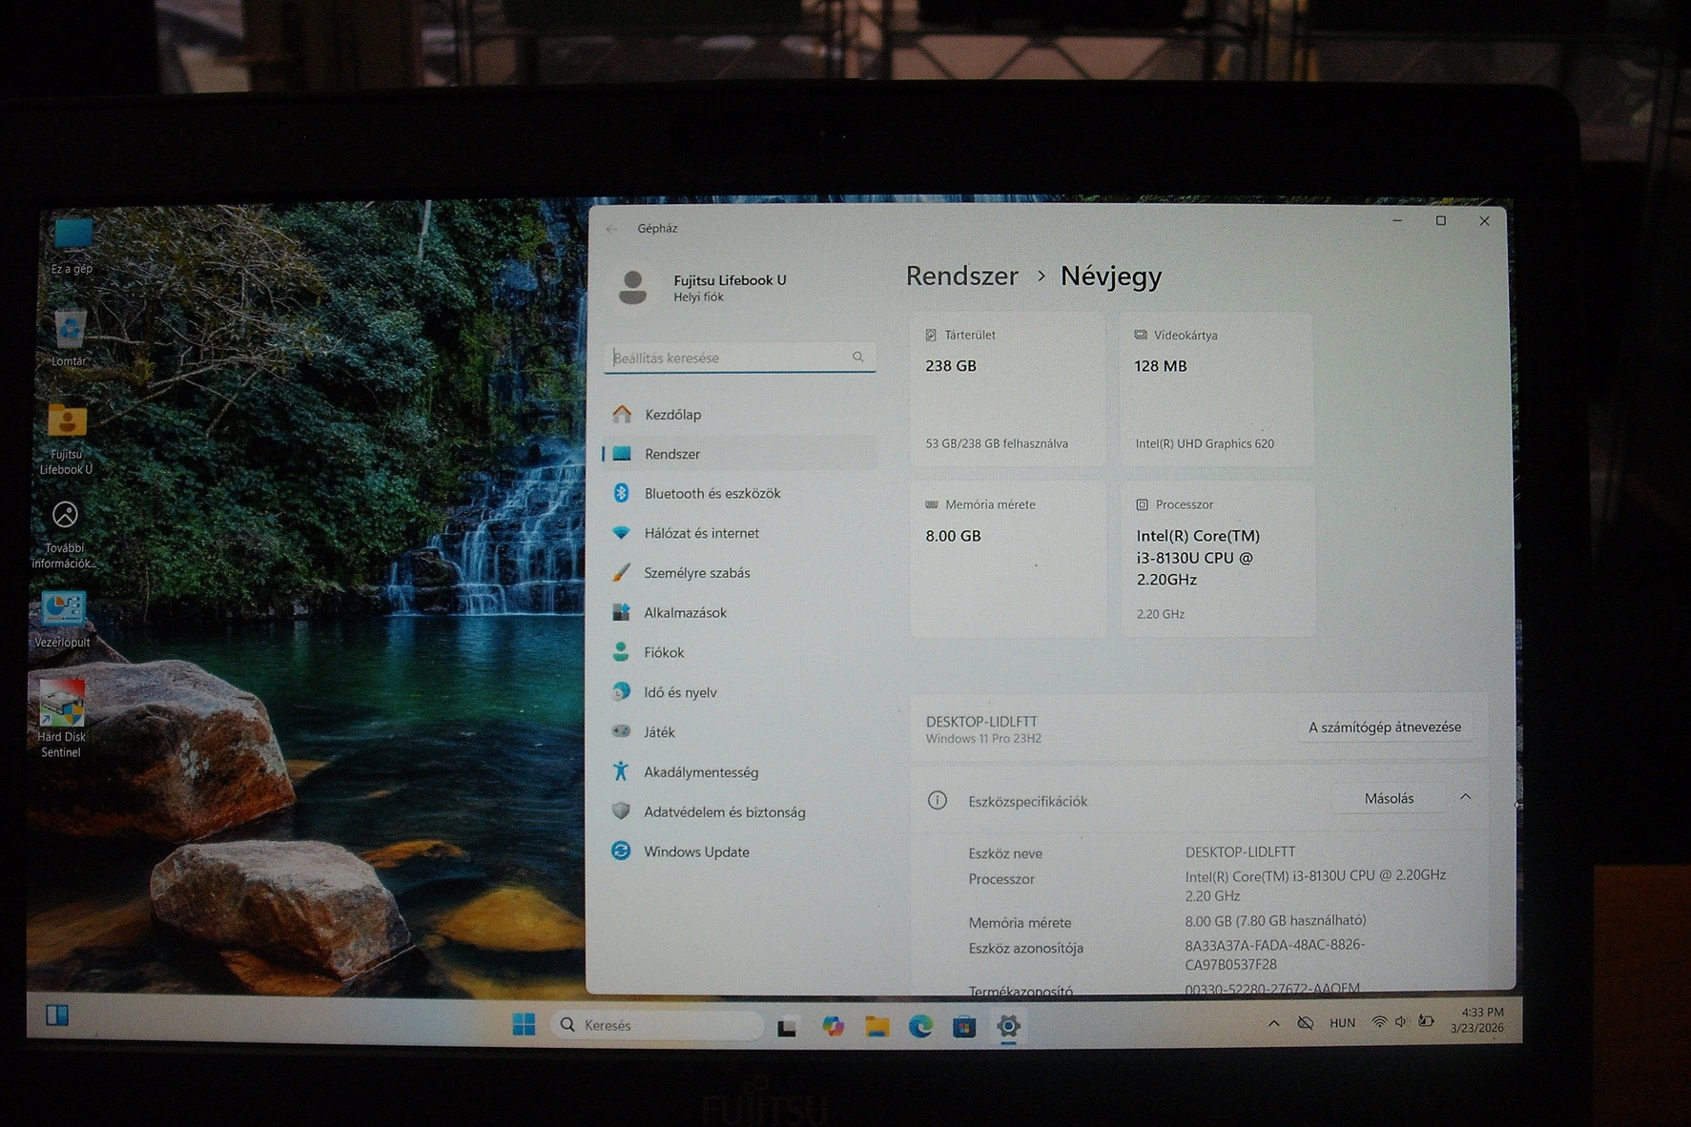Click the taskbar Keresés search box
This screenshot has height=1127, width=1691.
(x=657, y=1025)
